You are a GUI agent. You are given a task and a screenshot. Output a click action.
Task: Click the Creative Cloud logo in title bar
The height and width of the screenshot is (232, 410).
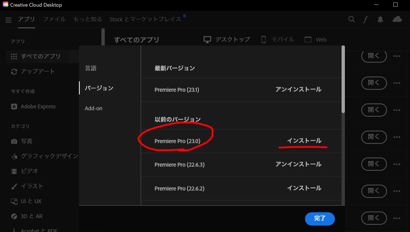tap(5, 4)
